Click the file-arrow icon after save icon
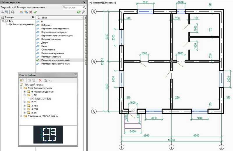The height and width of the screenshot is (151, 233). 50,80
